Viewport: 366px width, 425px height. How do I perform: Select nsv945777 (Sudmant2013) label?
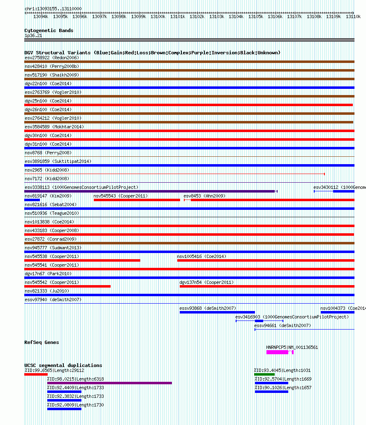[x=53, y=248]
